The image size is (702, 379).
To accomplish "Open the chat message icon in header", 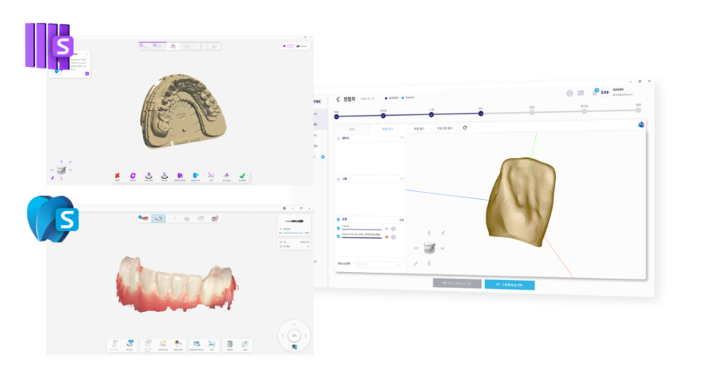I will pos(581,93).
